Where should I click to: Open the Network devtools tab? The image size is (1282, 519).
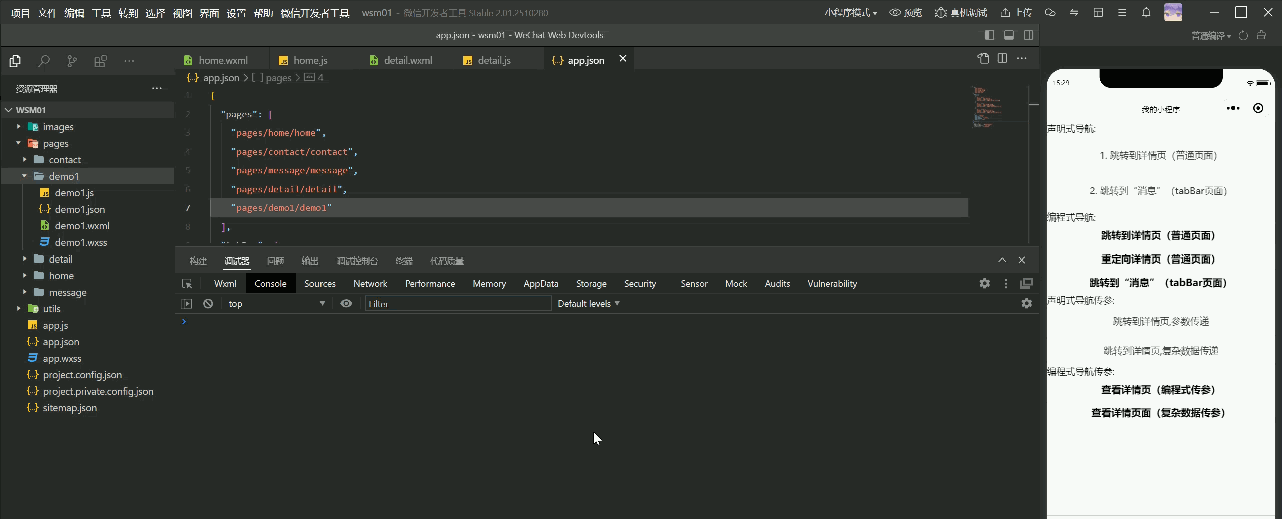pos(370,284)
